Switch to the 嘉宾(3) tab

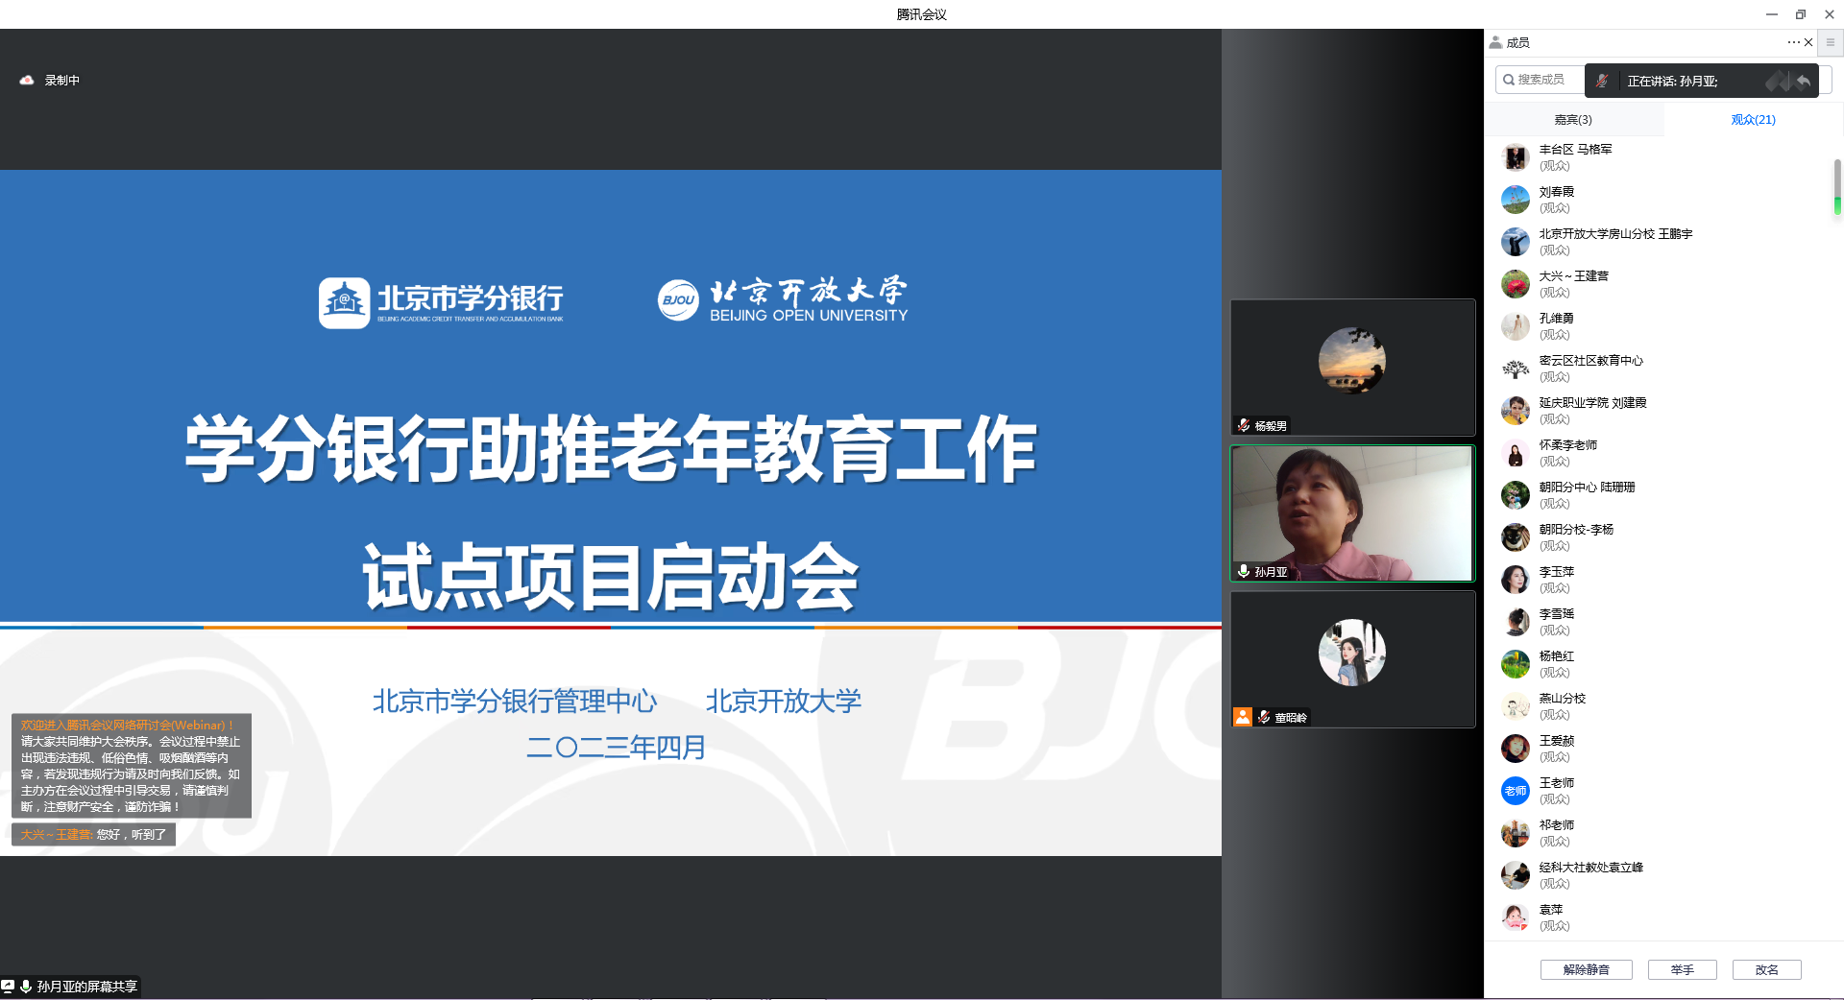(x=1573, y=120)
